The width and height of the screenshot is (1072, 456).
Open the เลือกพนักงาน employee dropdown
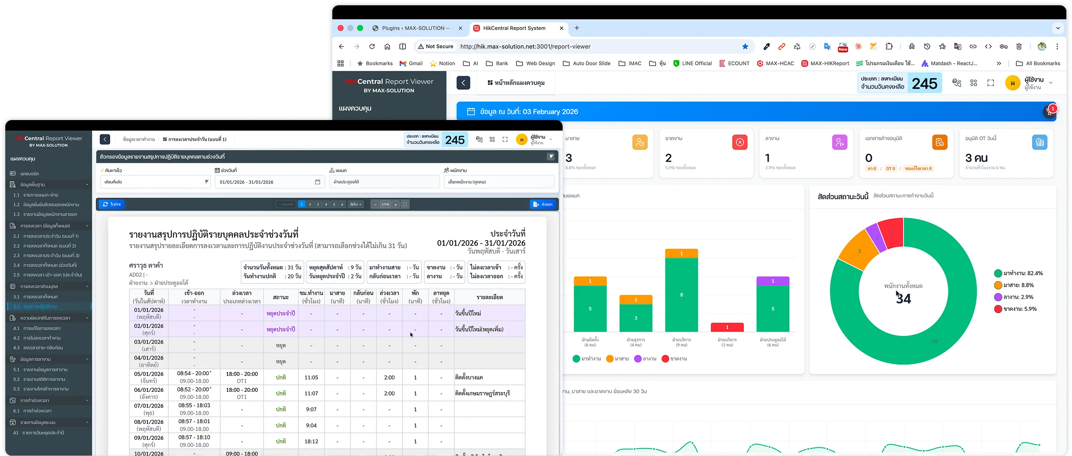coord(499,182)
